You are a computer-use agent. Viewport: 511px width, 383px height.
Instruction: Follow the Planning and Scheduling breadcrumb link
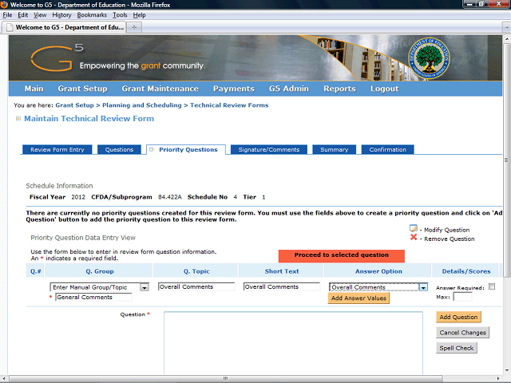(142, 105)
